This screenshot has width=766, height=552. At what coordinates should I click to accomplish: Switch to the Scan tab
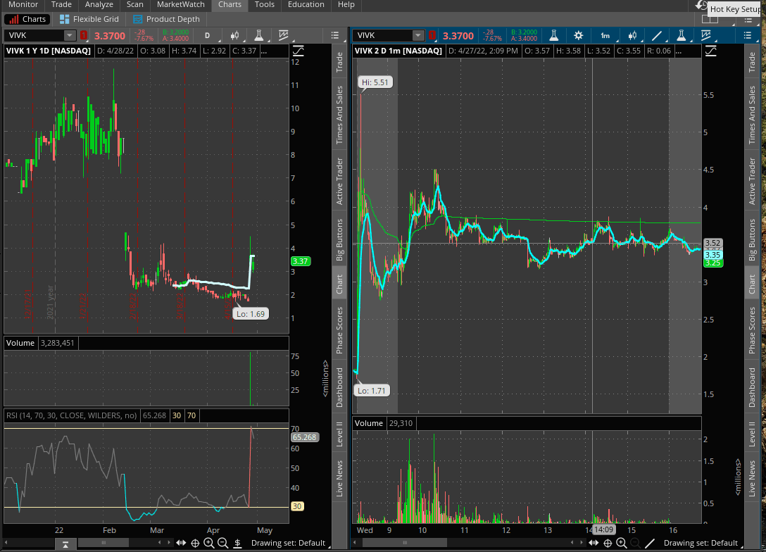pyautogui.click(x=135, y=4)
